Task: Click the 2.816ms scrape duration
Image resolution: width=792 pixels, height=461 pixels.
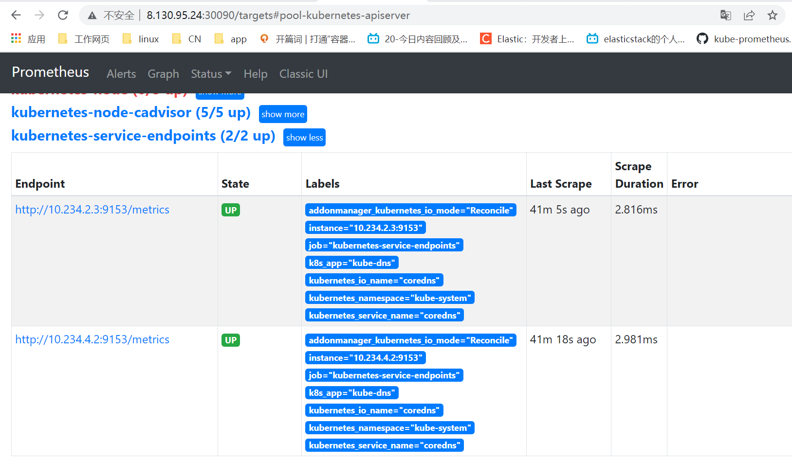Action: tap(636, 210)
